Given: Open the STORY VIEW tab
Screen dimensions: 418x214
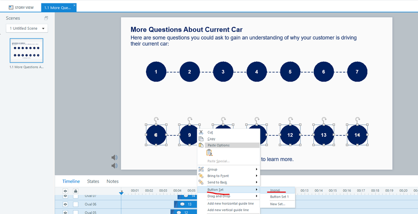Looking at the screenshot, I should click(x=21, y=8).
